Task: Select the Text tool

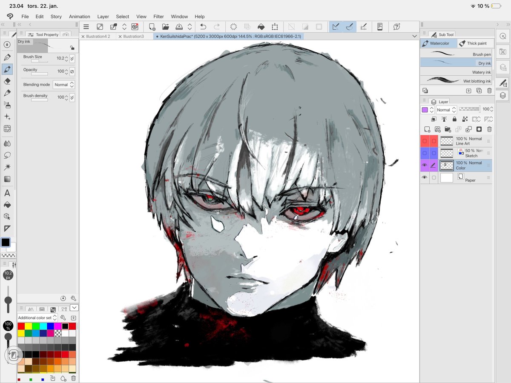Action: pyautogui.click(x=7, y=193)
